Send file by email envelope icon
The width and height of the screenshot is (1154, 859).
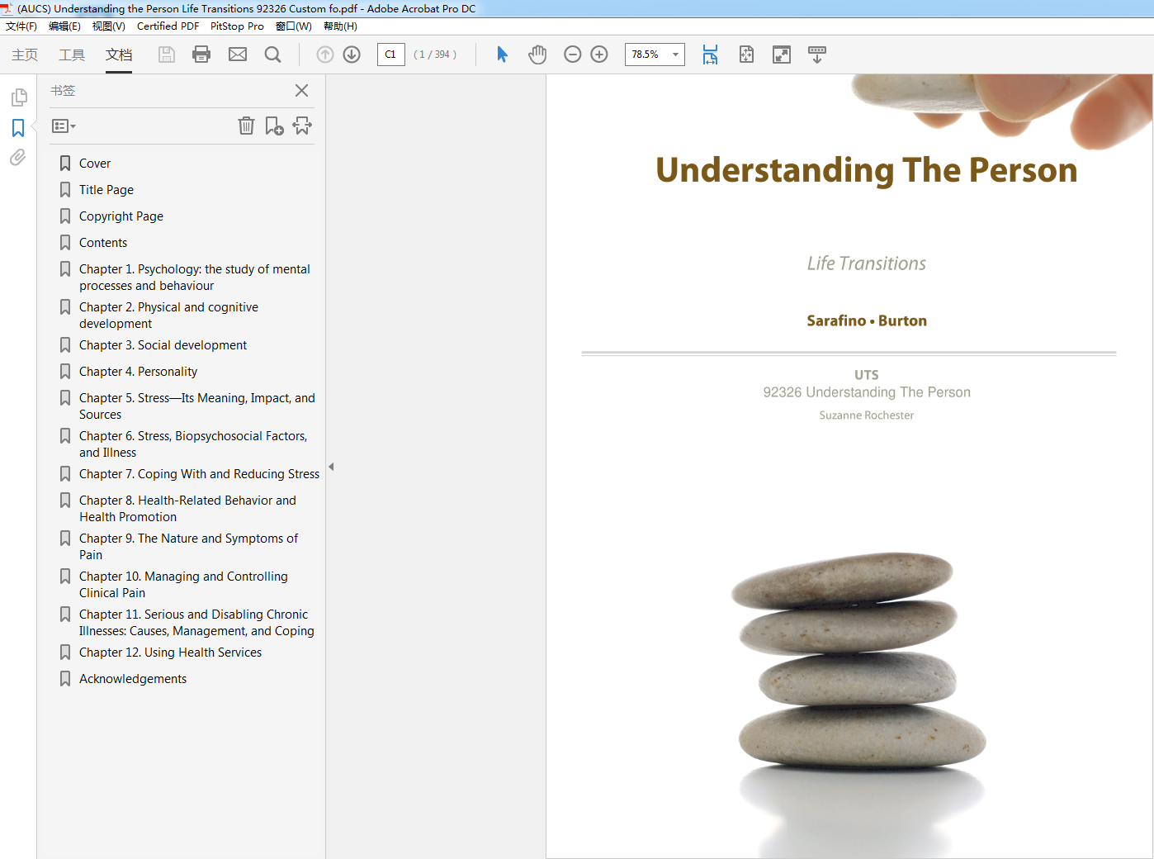tap(238, 55)
